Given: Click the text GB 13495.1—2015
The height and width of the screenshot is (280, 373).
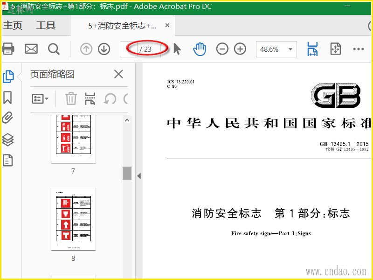Looking at the screenshot, I should 344,144.
